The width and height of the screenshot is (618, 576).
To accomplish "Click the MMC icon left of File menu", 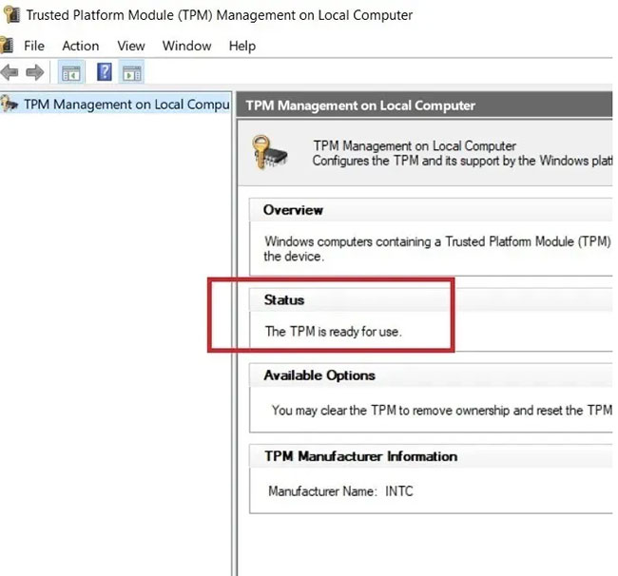I will point(7,45).
